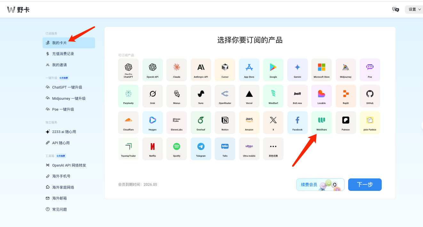Pick the Amazon AWS tile

coord(249,122)
